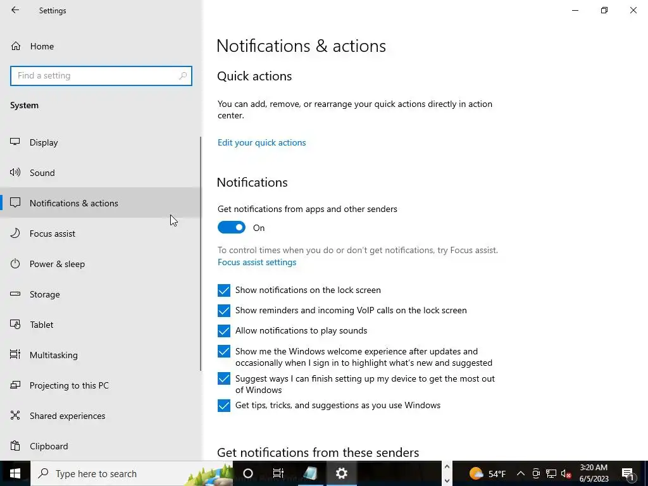Open the clock showing 3:20 AM

pyautogui.click(x=594, y=473)
